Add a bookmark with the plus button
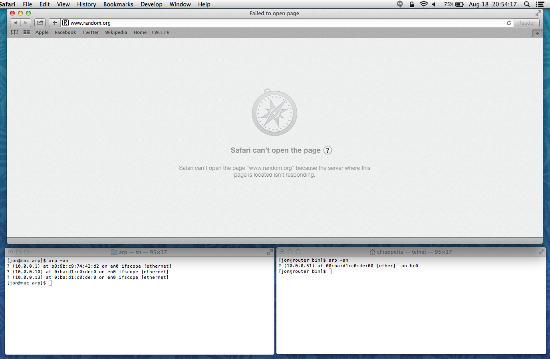 click(55, 23)
